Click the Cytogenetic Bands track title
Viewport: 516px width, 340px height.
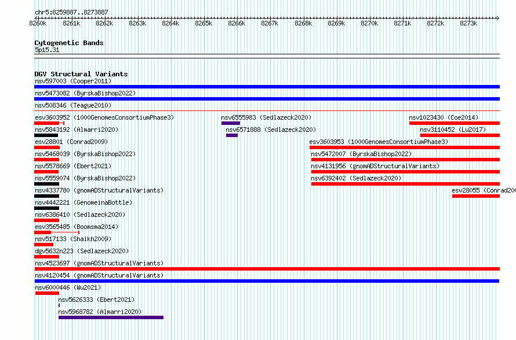[69, 43]
